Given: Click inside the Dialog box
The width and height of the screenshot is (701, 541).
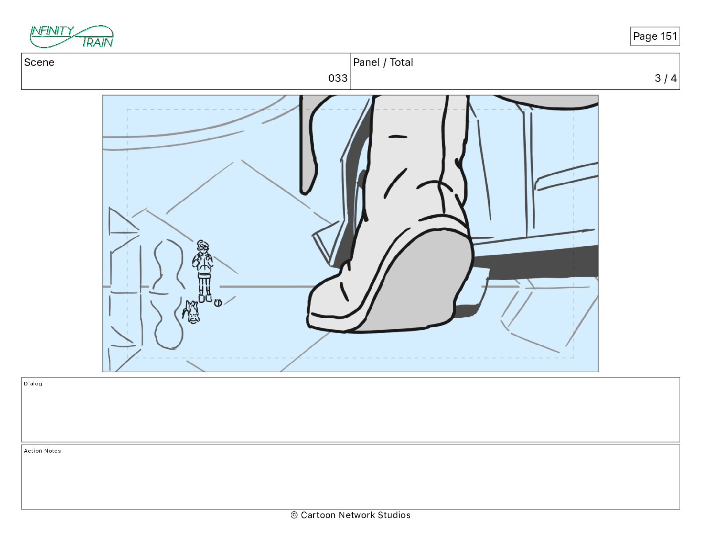Looking at the screenshot, I should (x=350, y=410).
